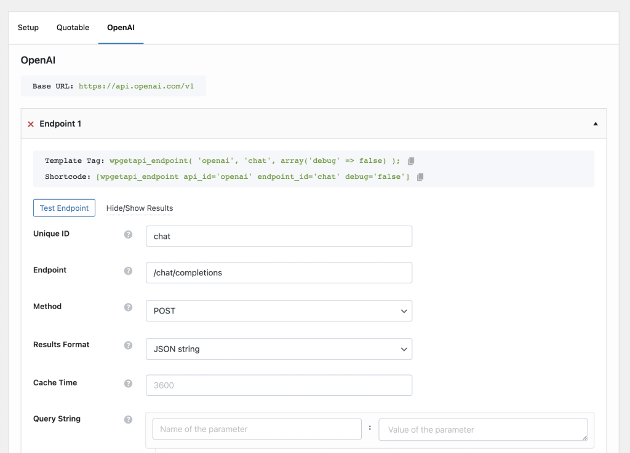Collapse the Endpoint 1 panel
This screenshot has width=630, height=453.
(x=595, y=123)
